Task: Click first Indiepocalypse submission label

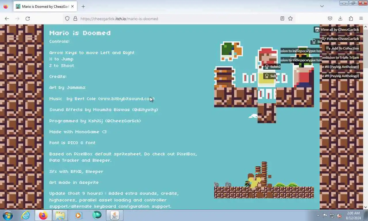Action: click(x=301, y=51)
